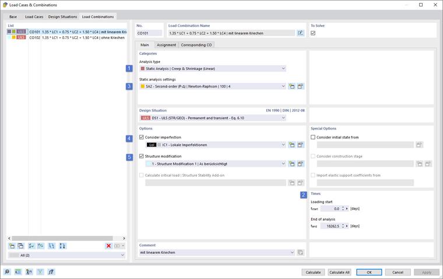Copy the selected load combination icon
443x279 pixels.
(x=21, y=246)
